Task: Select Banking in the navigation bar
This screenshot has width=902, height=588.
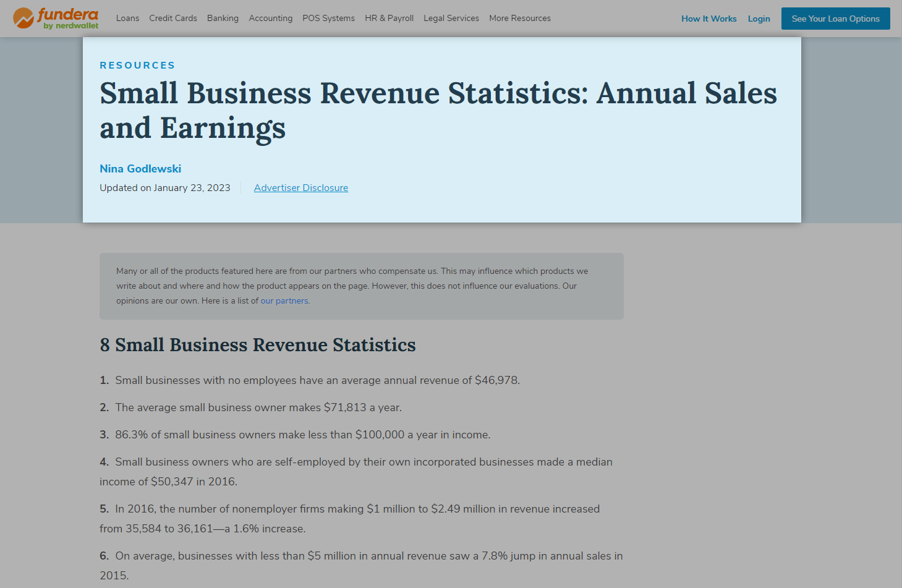Action: click(x=223, y=19)
